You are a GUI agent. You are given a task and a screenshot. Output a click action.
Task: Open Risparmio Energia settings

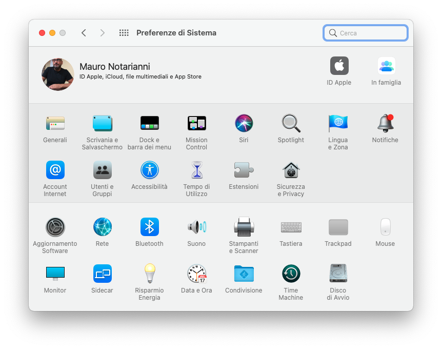[149, 274]
